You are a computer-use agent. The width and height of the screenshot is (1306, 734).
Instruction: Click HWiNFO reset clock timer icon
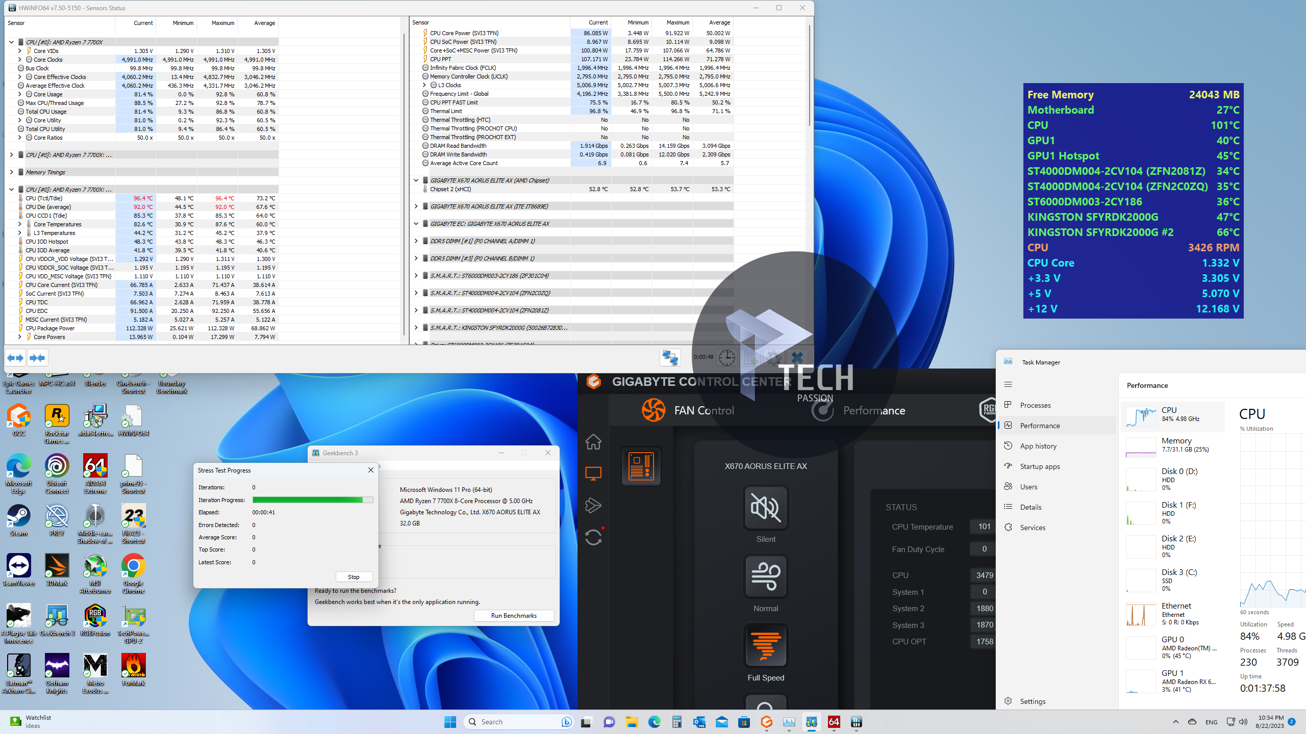pyautogui.click(x=726, y=358)
